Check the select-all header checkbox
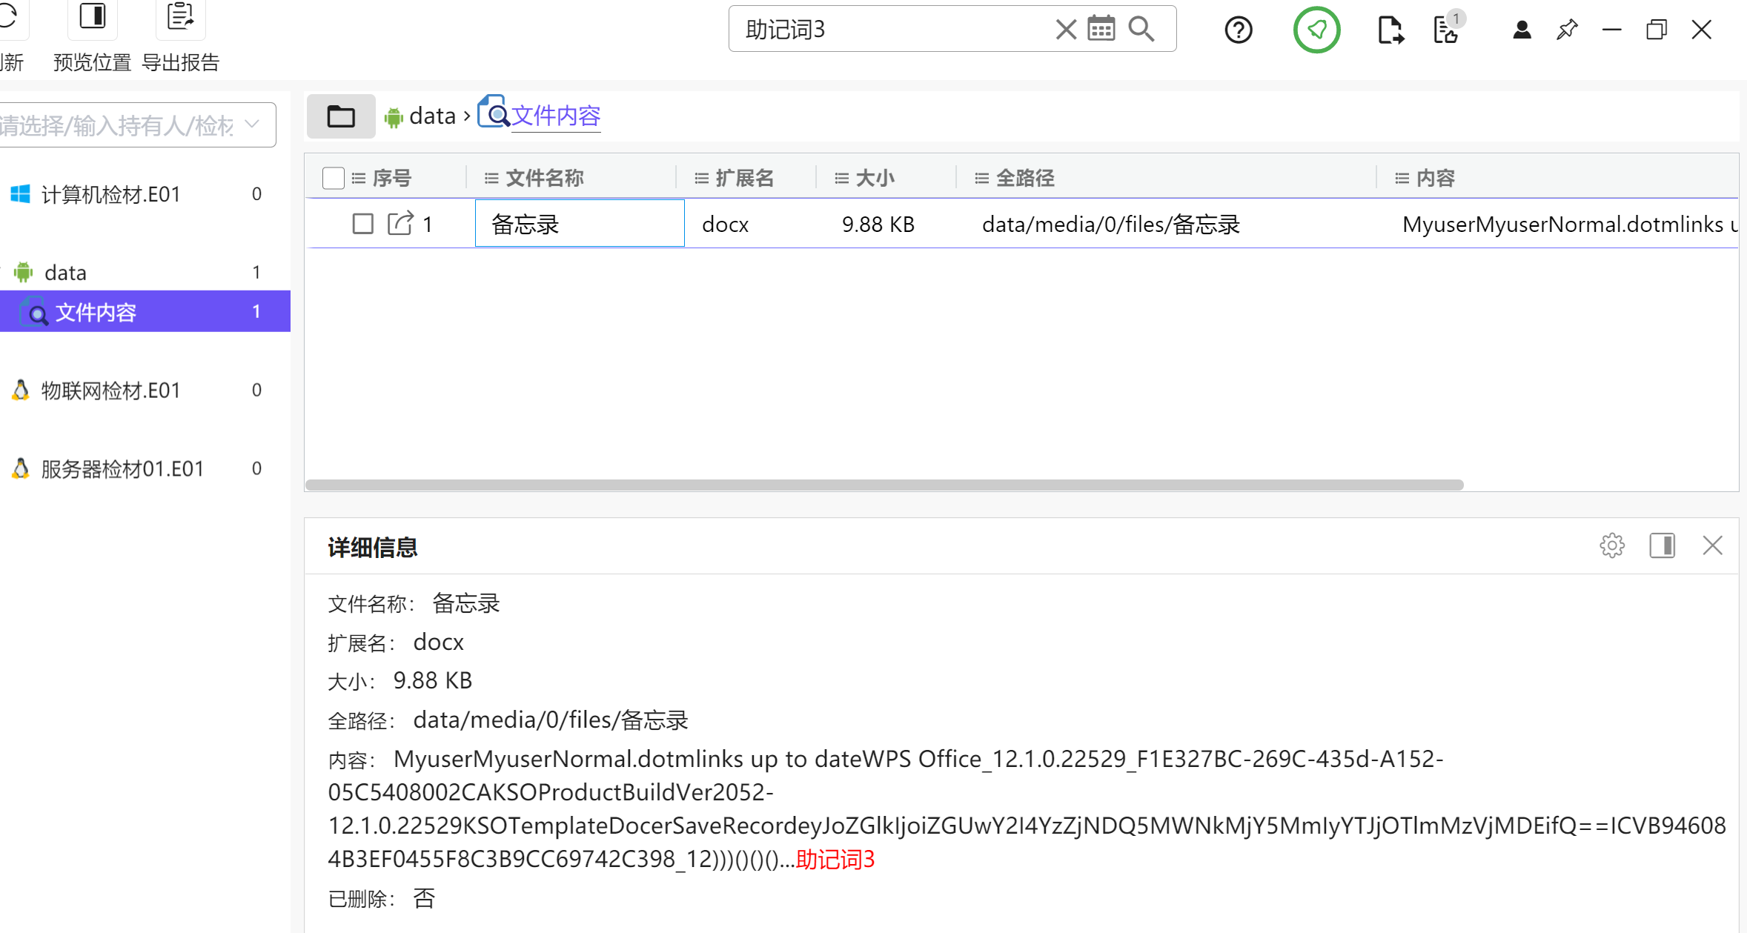Image resolution: width=1747 pixels, height=933 pixels. pos(334,179)
